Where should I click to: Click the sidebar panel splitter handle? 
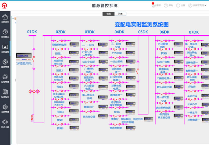point(15,80)
